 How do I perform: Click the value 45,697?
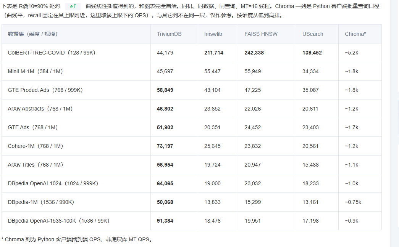coord(165,71)
